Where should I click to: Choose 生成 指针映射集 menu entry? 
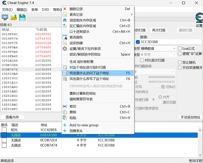[x=98, y=62]
